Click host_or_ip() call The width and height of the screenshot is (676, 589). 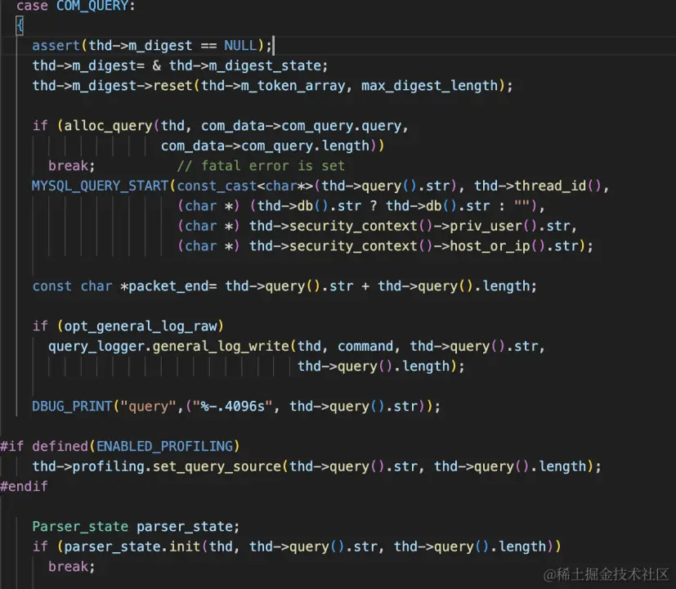(x=497, y=246)
